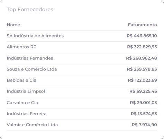Image resolution: width=164 pixels, height=139 pixels.
Task: Select the R$ 322.829,93 revenue value
Action: pos(142,47)
